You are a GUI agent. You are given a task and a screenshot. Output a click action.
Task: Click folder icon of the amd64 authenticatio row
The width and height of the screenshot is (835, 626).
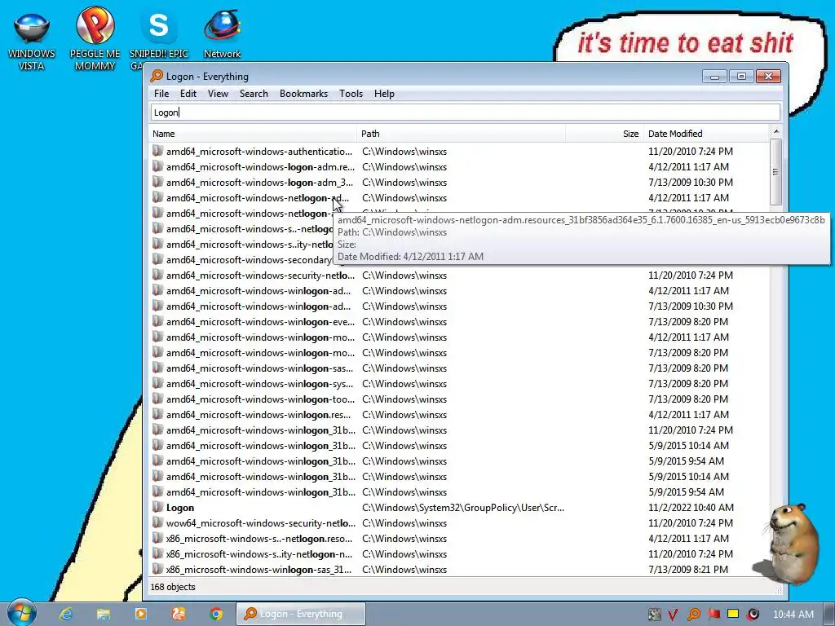(157, 151)
